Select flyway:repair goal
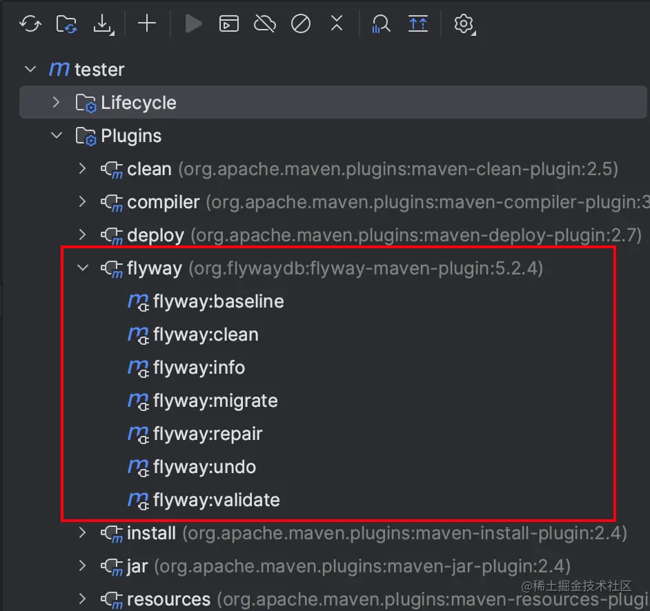650x611 pixels. tap(208, 434)
